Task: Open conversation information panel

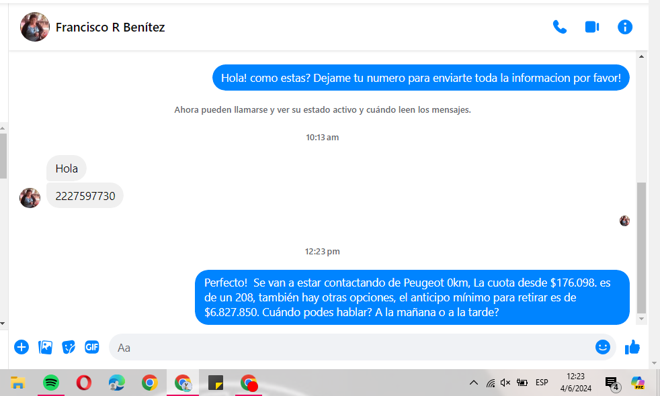Action: tap(625, 27)
